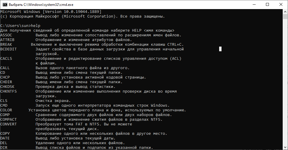Click the scrollbar up arrow
The width and height of the screenshot is (288, 150).
point(285,11)
